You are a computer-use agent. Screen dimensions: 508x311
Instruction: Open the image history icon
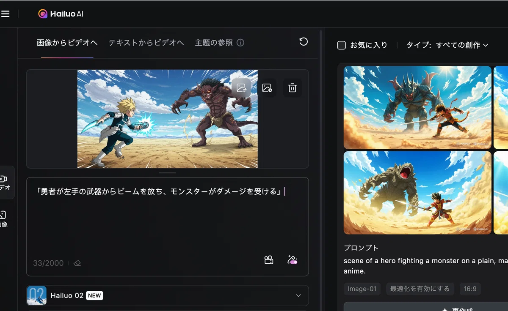coord(267,88)
